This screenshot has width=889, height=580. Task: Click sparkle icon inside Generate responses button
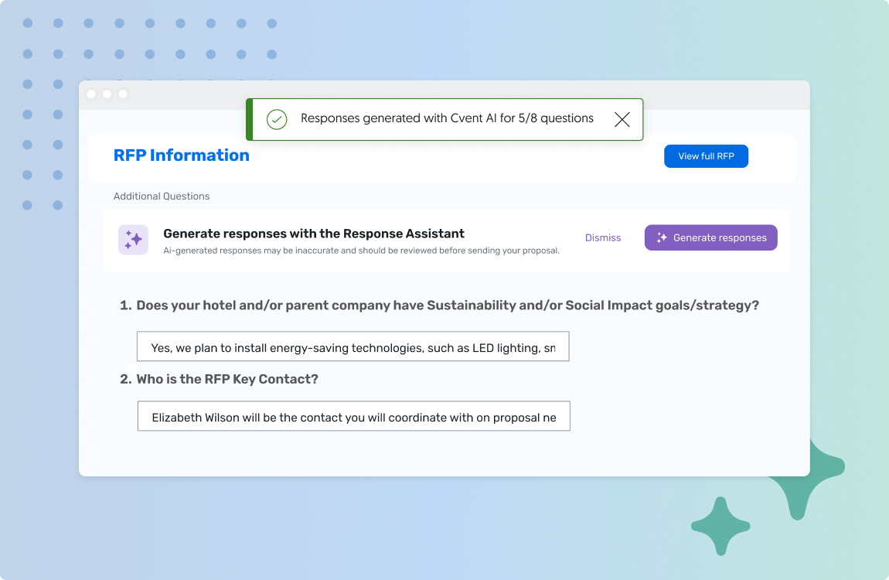(x=662, y=238)
